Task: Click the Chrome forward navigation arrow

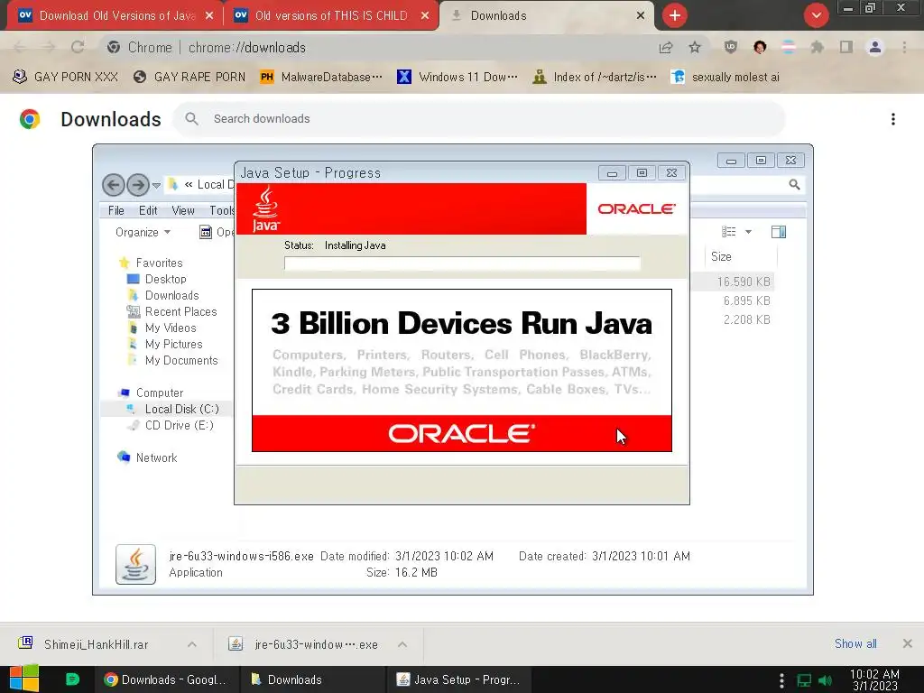Action: [49, 47]
